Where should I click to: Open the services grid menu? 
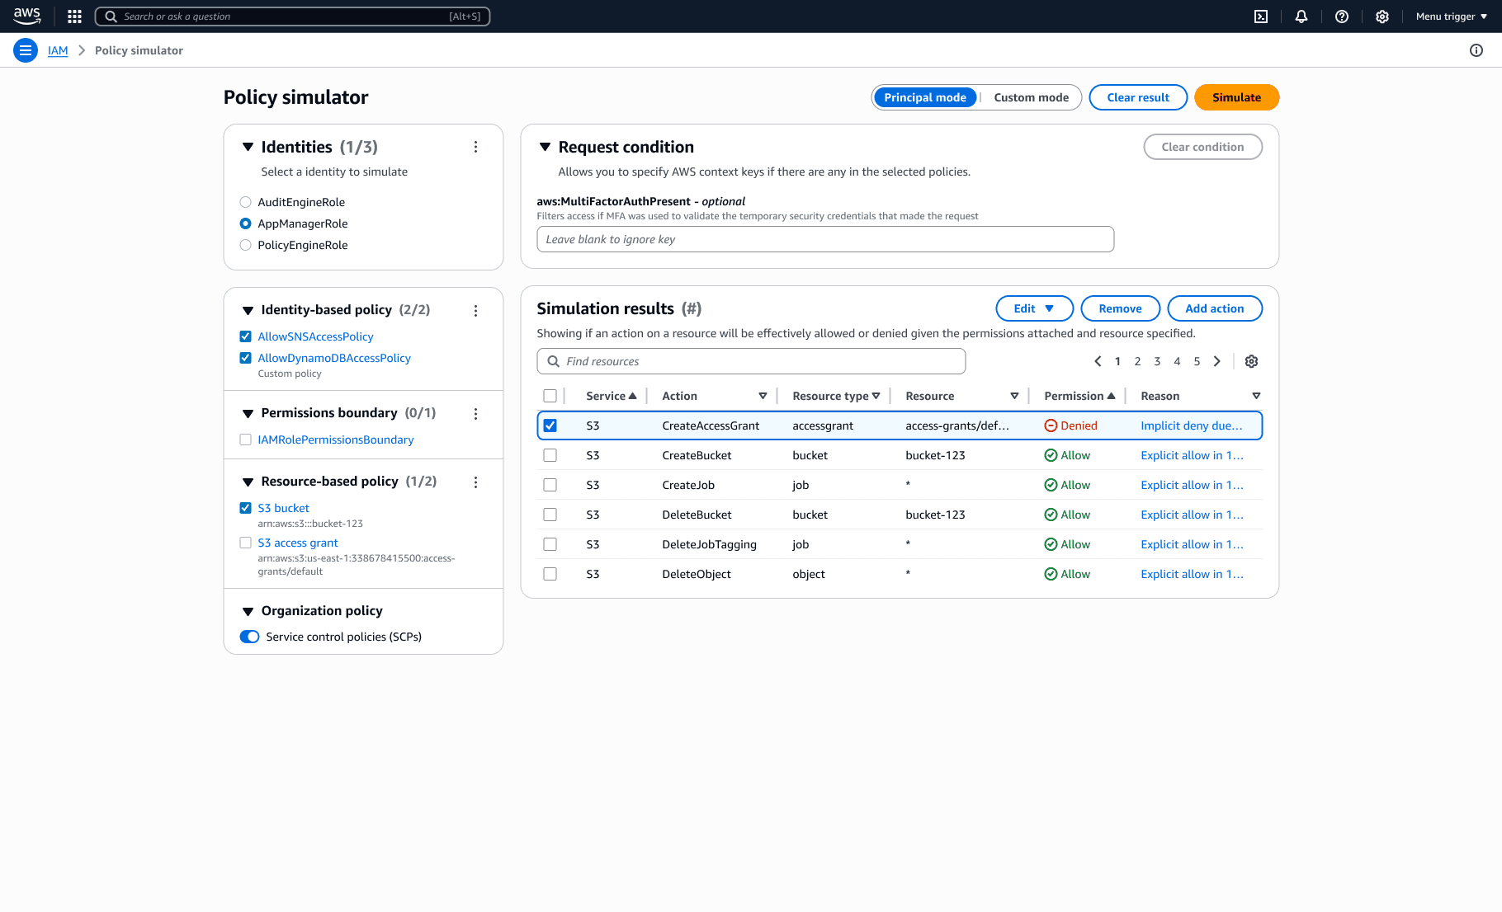click(74, 16)
